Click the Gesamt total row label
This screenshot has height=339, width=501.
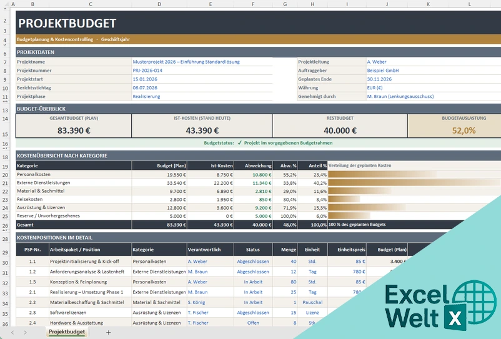[74, 225]
